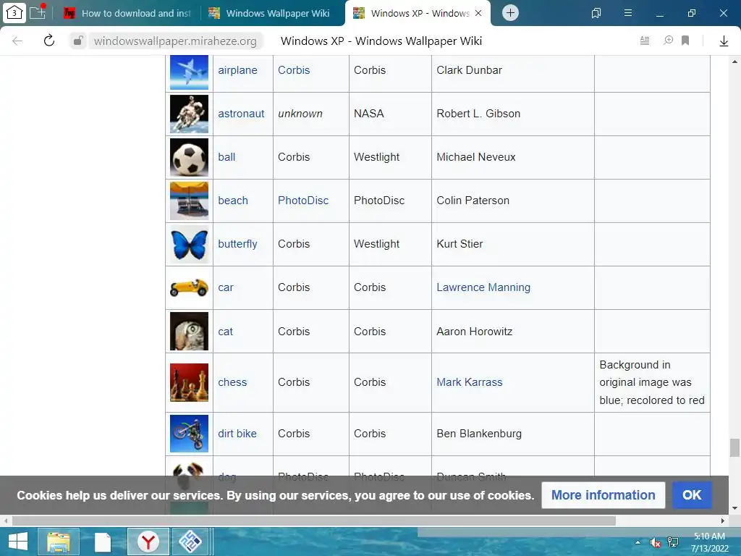
Task: Click the site security lock icon
Action: pyautogui.click(x=77, y=41)
